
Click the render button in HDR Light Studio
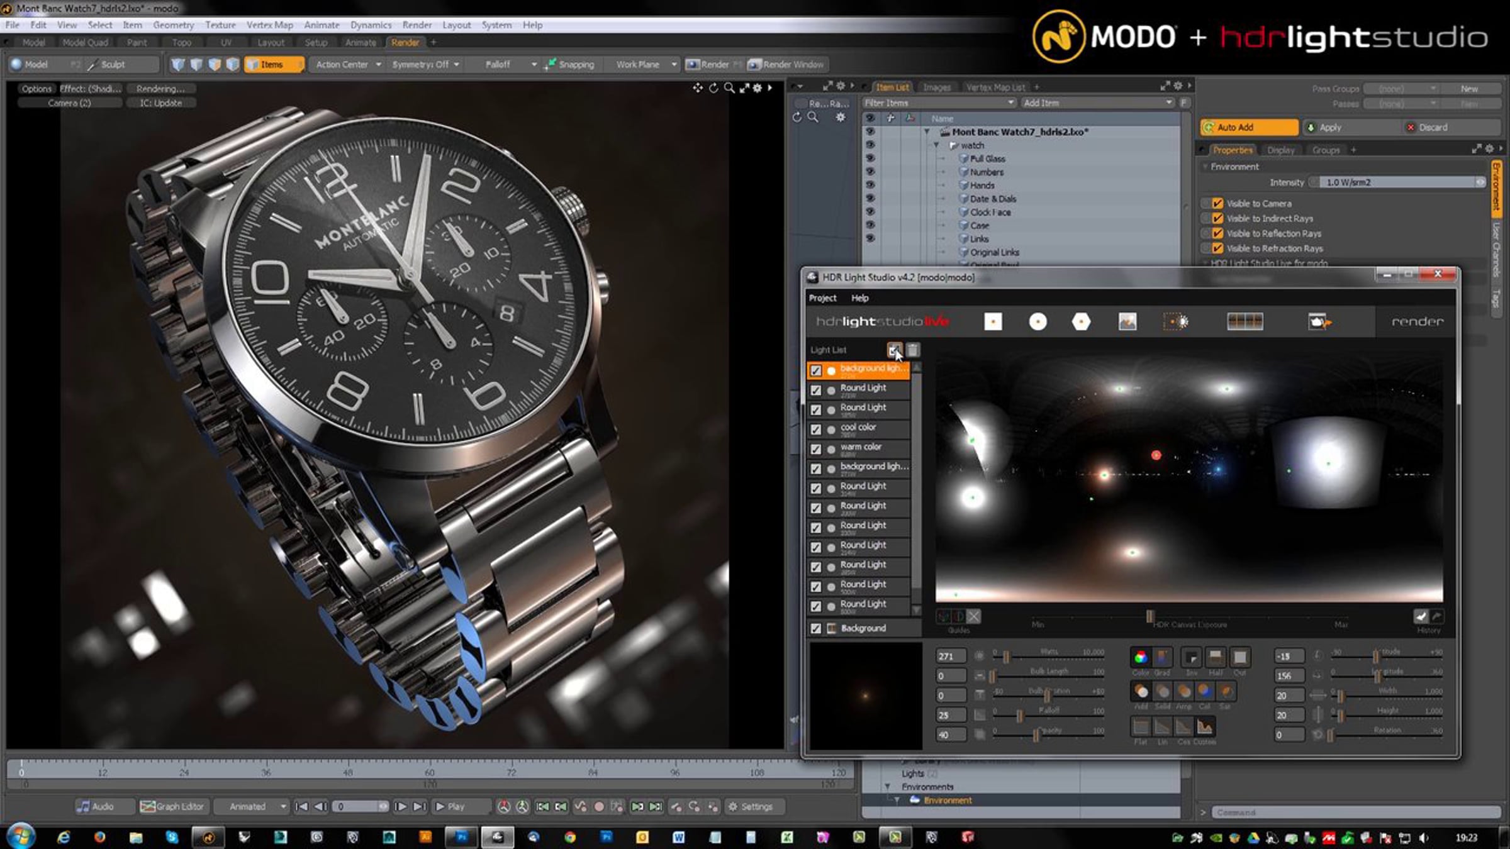tap(1417, 321)
